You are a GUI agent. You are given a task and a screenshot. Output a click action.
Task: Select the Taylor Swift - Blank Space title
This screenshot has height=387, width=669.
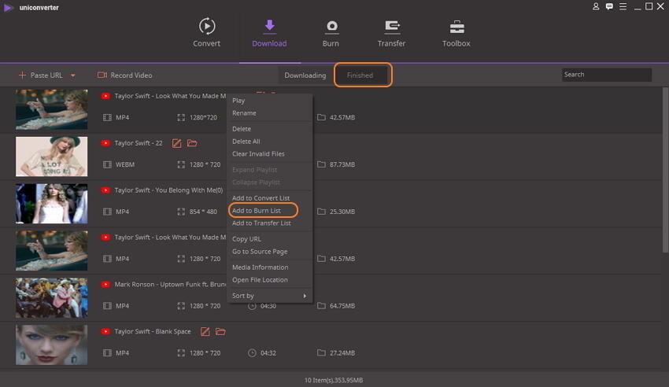point(153,332)
